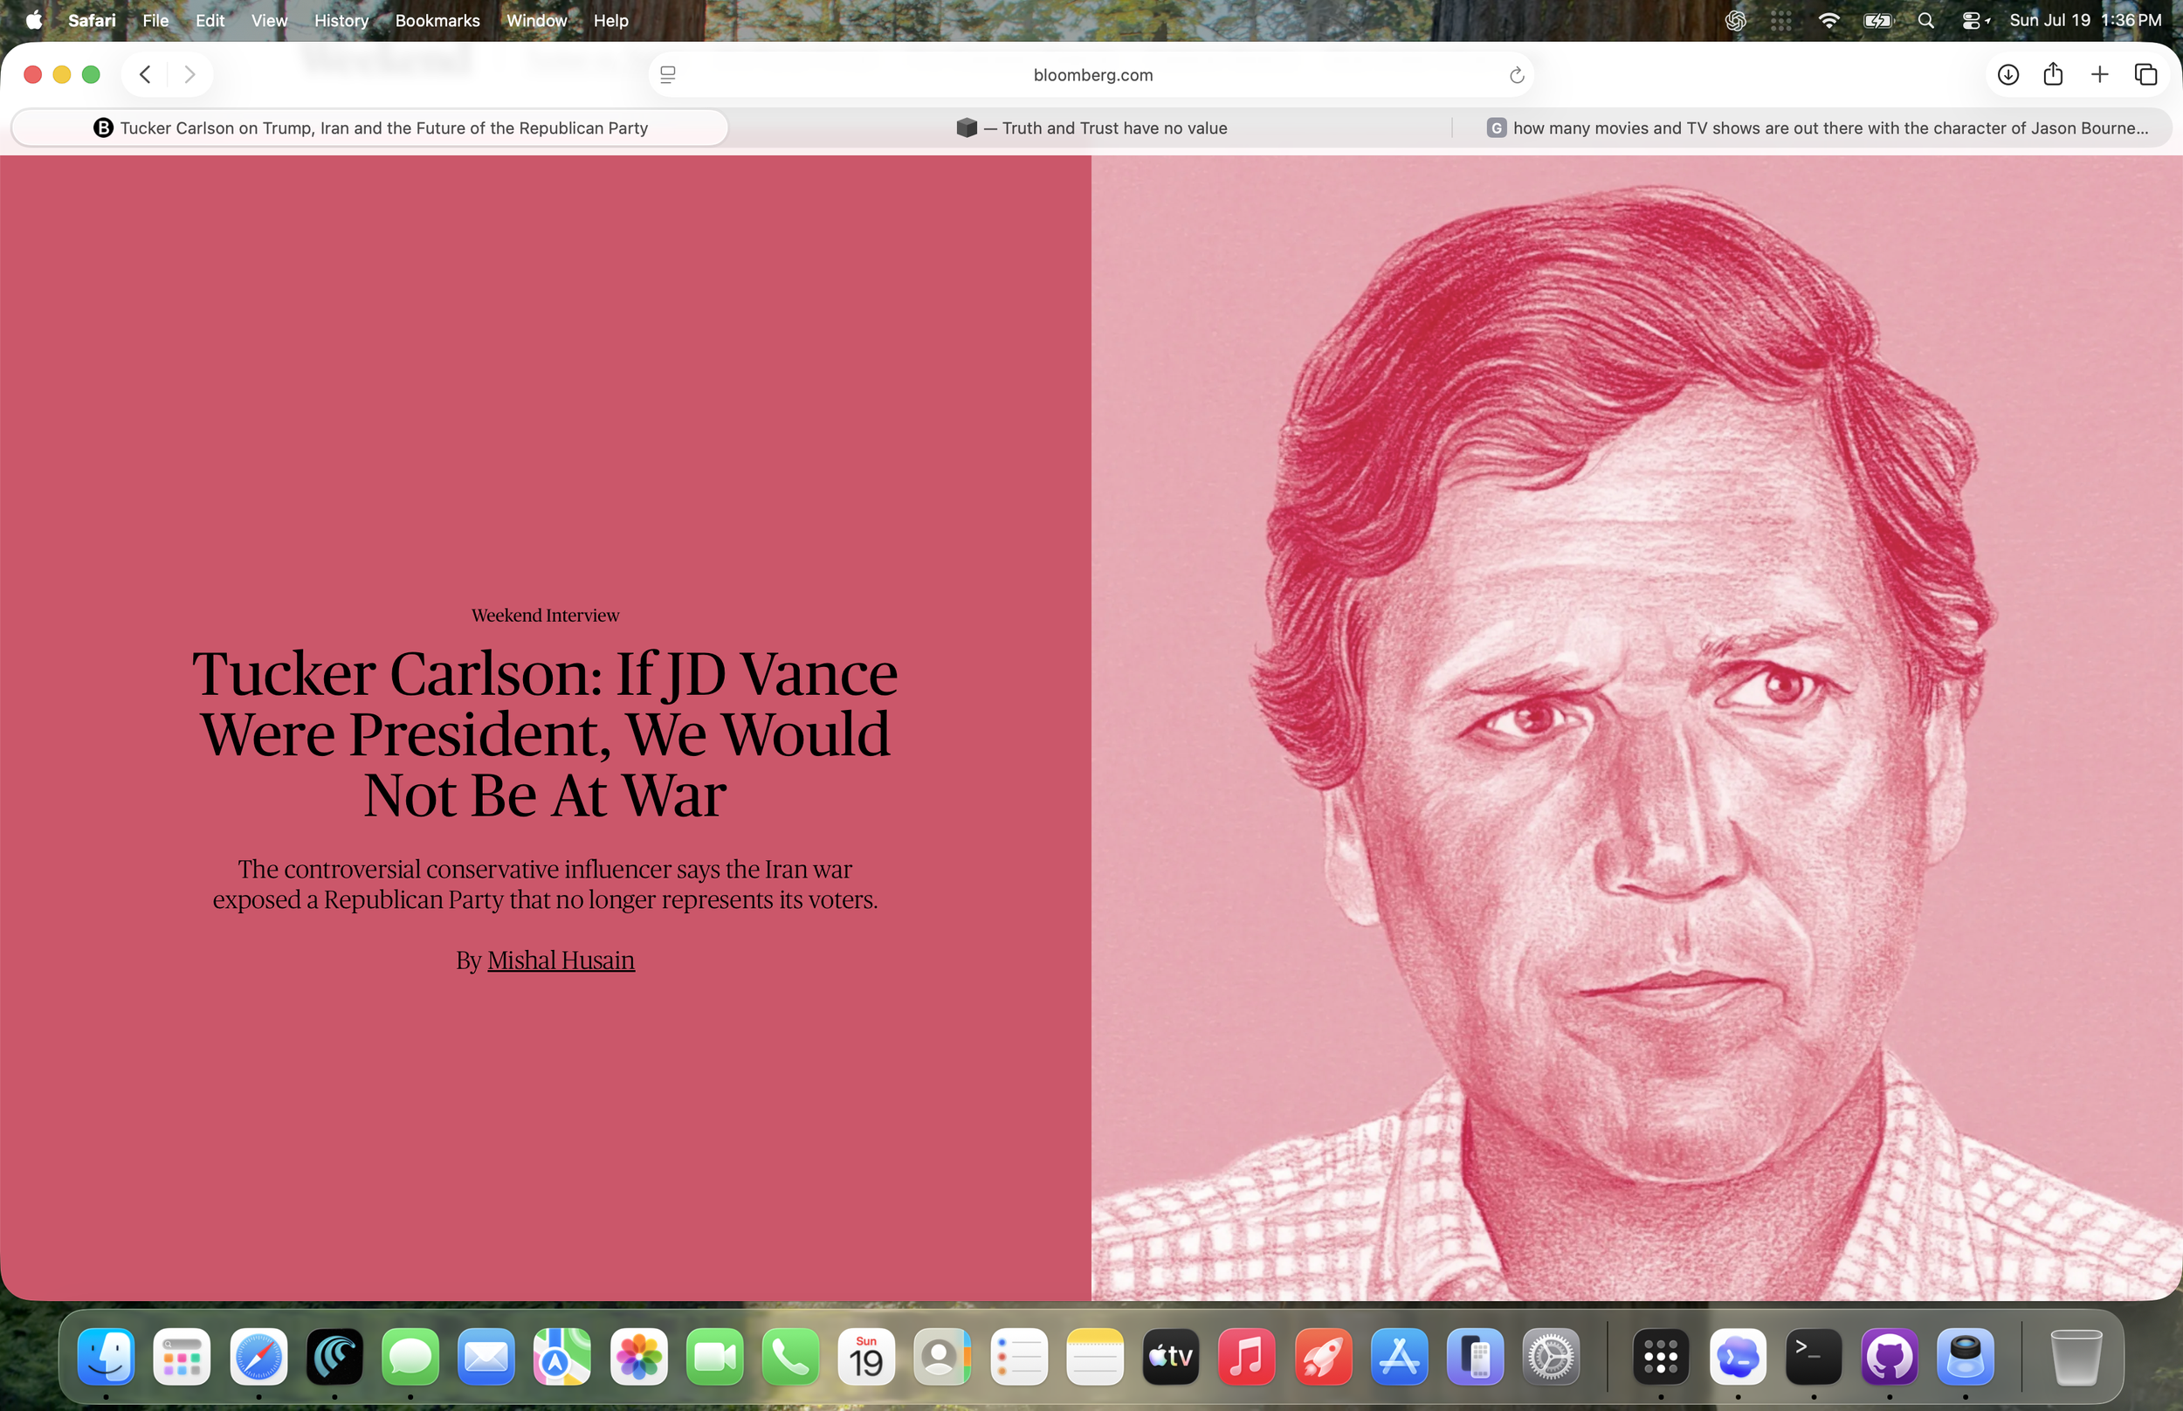
Task: Open the Edit menu
Action: 210,20
